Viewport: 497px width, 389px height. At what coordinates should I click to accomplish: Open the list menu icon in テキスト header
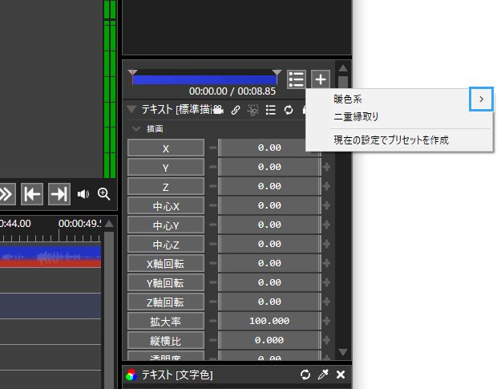click(x=270, y=110)
